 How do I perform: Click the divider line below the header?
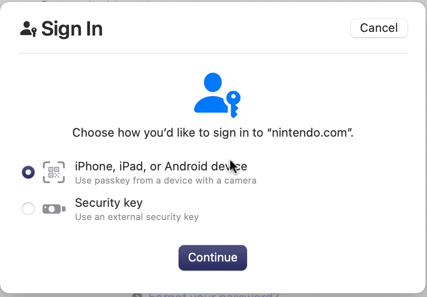212,53
